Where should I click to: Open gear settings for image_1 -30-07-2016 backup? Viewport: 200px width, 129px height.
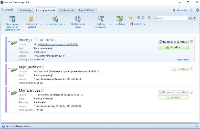coord(192,42)
